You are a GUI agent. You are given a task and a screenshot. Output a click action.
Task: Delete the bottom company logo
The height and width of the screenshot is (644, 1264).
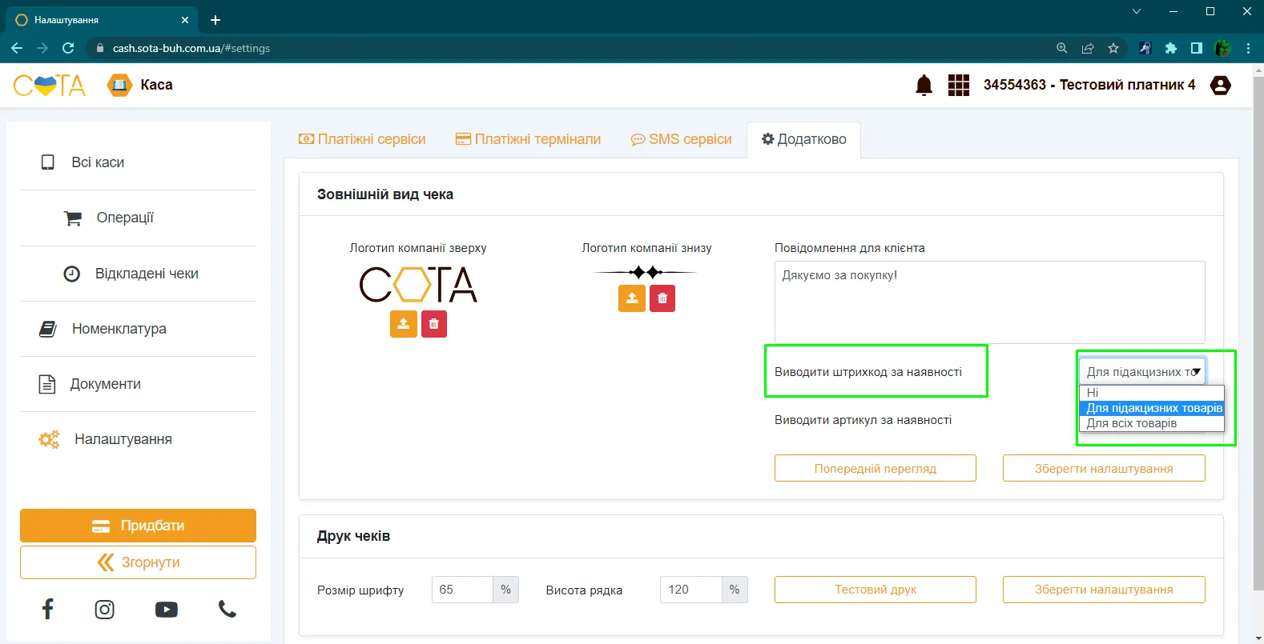click(x=662, y=298)
